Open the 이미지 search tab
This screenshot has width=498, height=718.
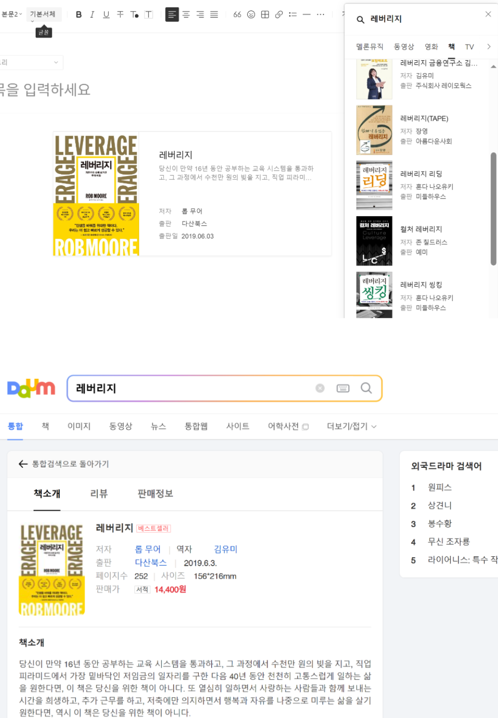(78, 426)
